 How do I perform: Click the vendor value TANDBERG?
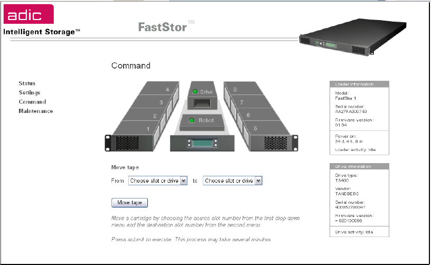coord(347,194)
